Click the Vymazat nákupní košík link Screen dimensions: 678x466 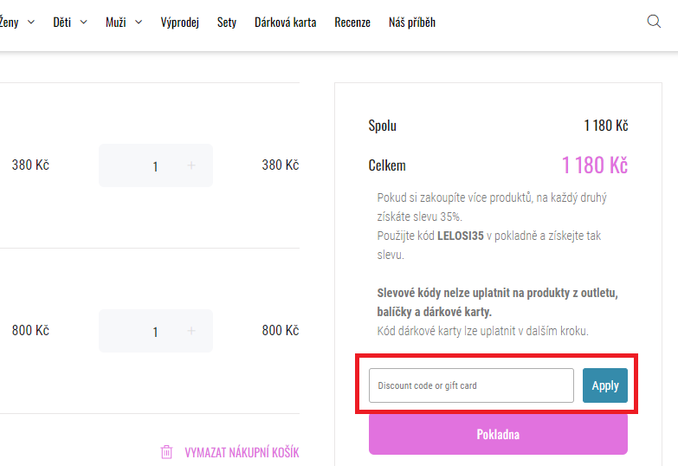[242, 452]
